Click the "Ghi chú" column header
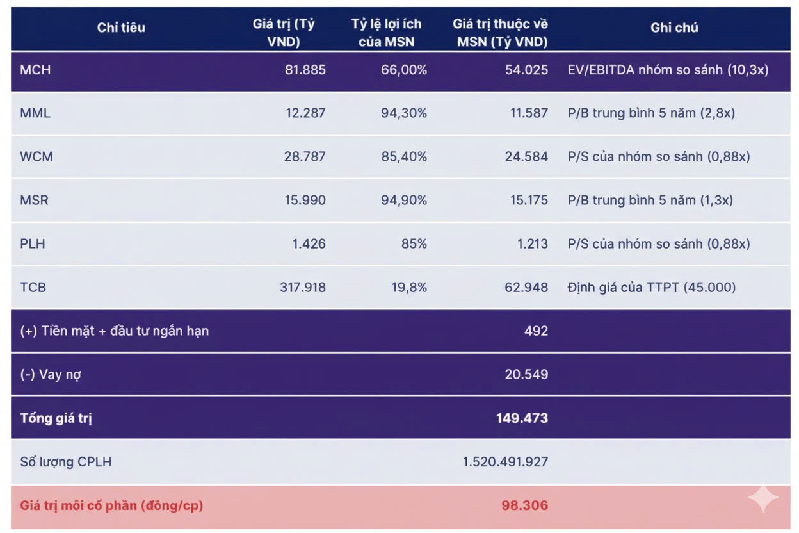799x533 pixels. pos(674,28)
